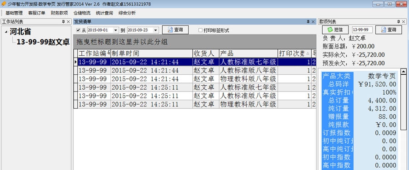
Task: Select row 人教标准版八年级 at 14:21:44
Action: point(195,70)
